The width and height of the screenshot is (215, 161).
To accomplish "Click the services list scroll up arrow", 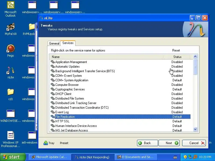I will (x=195, y=56).
